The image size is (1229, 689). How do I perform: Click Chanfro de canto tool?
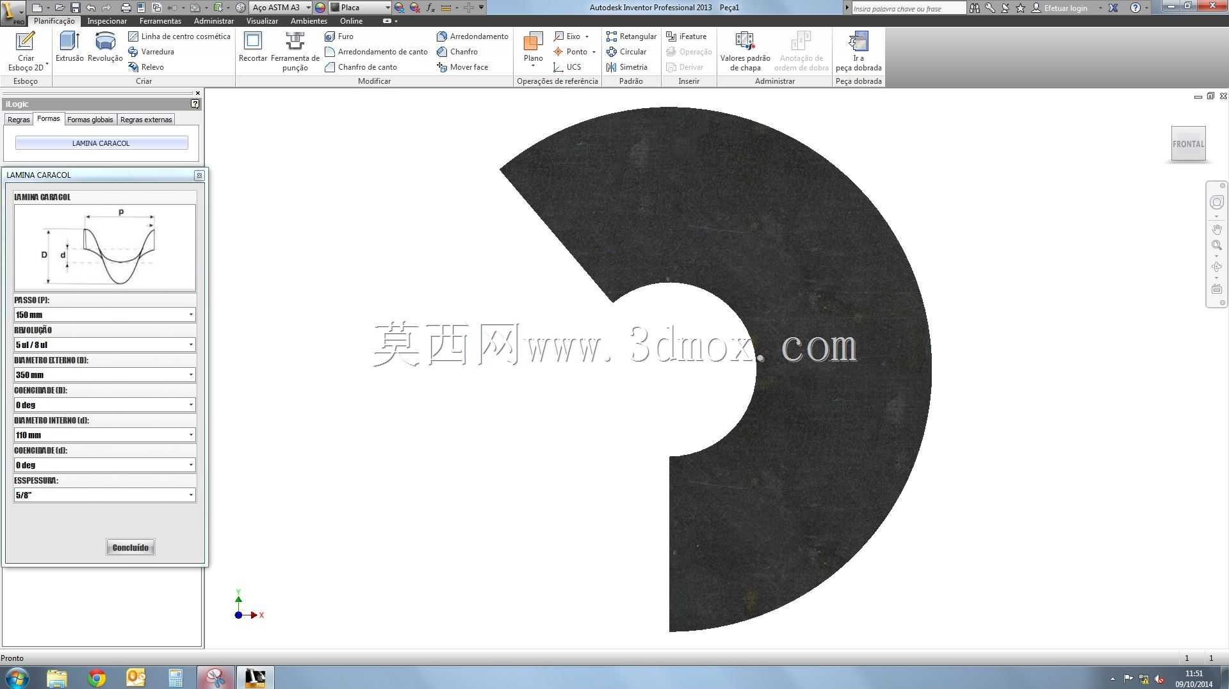click(361, 67)
